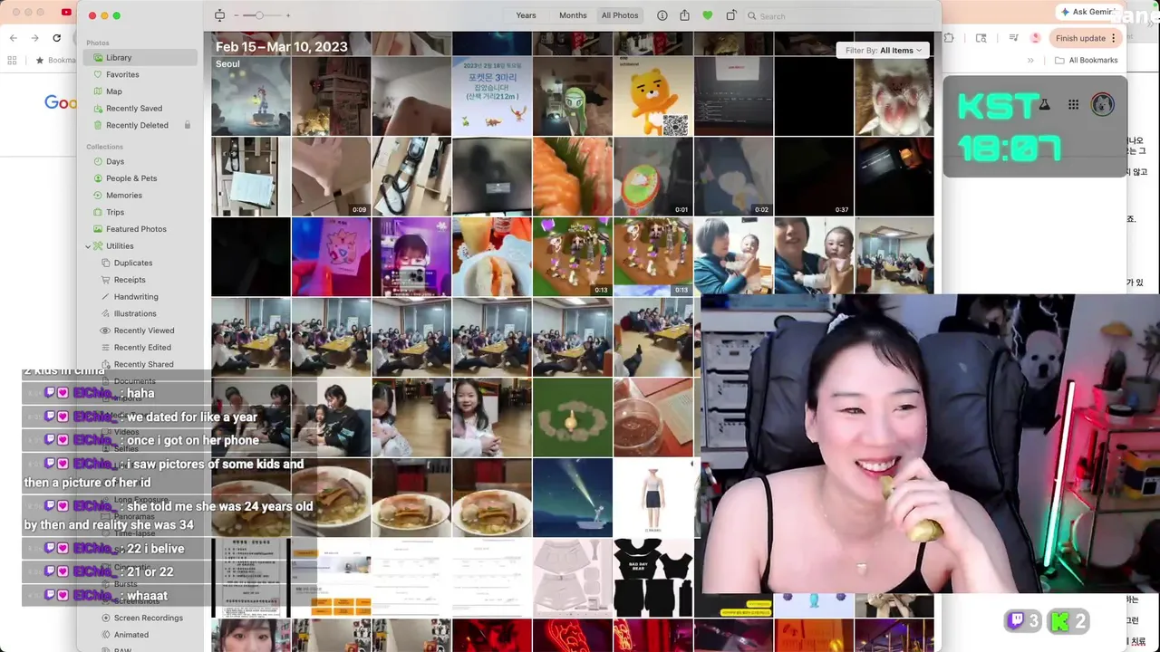Viewport: 1160px width, 652px height.
Task: Open Library in the Photos sidebar
Action: coord(140,57)
